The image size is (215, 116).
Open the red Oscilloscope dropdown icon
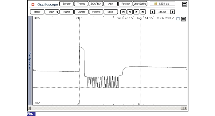[x=33, y=5]
